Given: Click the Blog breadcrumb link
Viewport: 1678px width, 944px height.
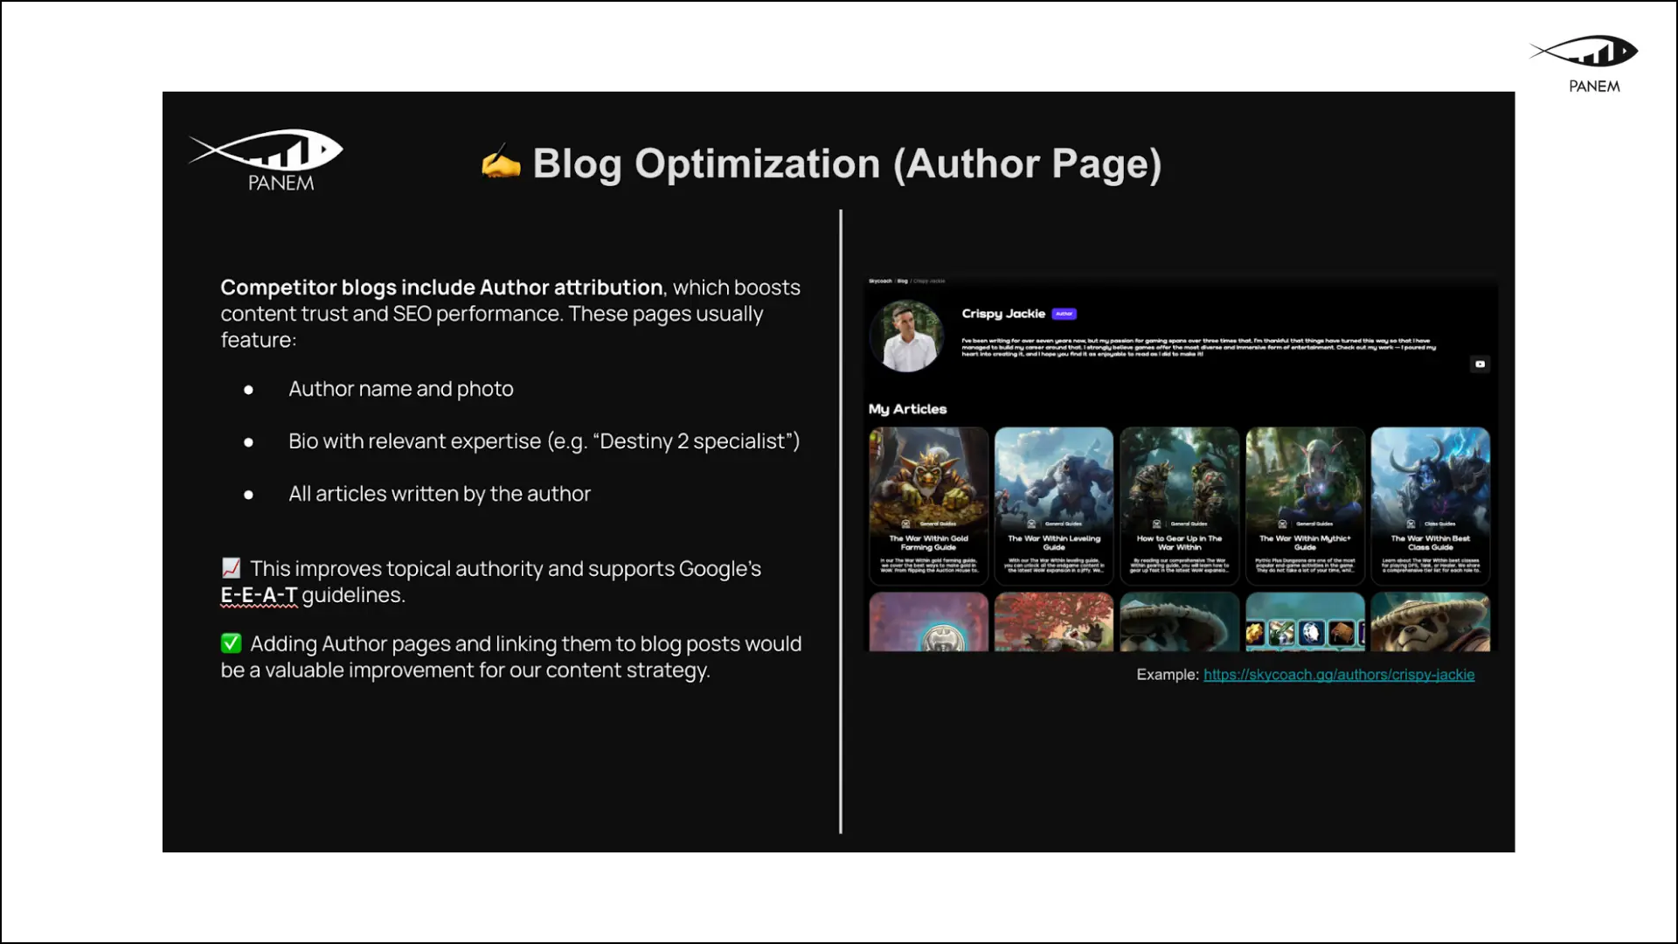Looking at the screenshot, I should (902, 281).
